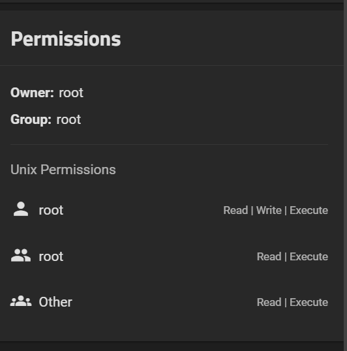This screenshot has width=347, height=351.
Task: Select the root value next to Group
Action: click(x=68, y=119)
